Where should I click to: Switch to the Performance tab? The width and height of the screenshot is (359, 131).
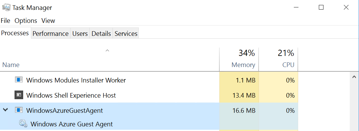[x=50, y=33]
